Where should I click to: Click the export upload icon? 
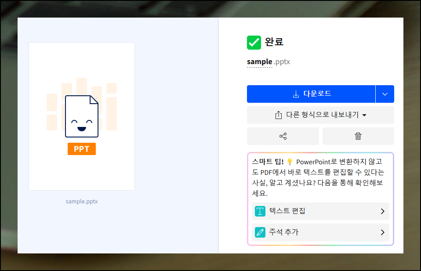[279, 115]
